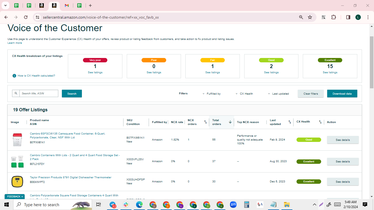Open the Windows notification center
374x210 pixels.
tap(365, 205)
